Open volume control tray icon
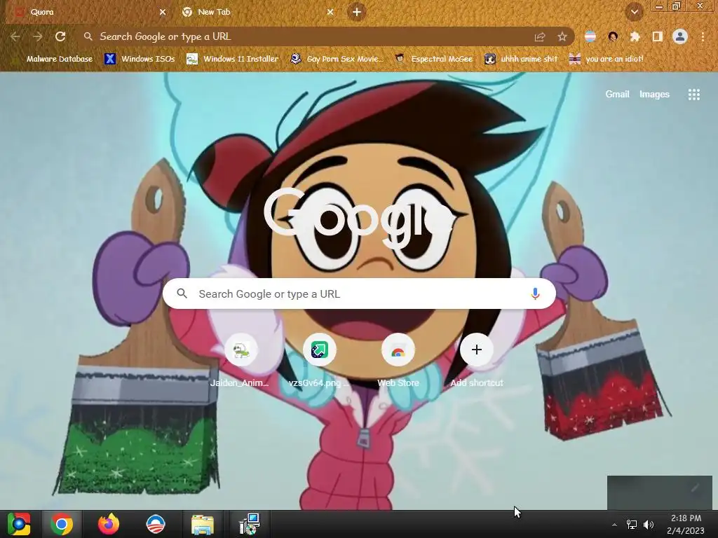The height and width of the screenshot is (538, 718). (x=649, y=525)
